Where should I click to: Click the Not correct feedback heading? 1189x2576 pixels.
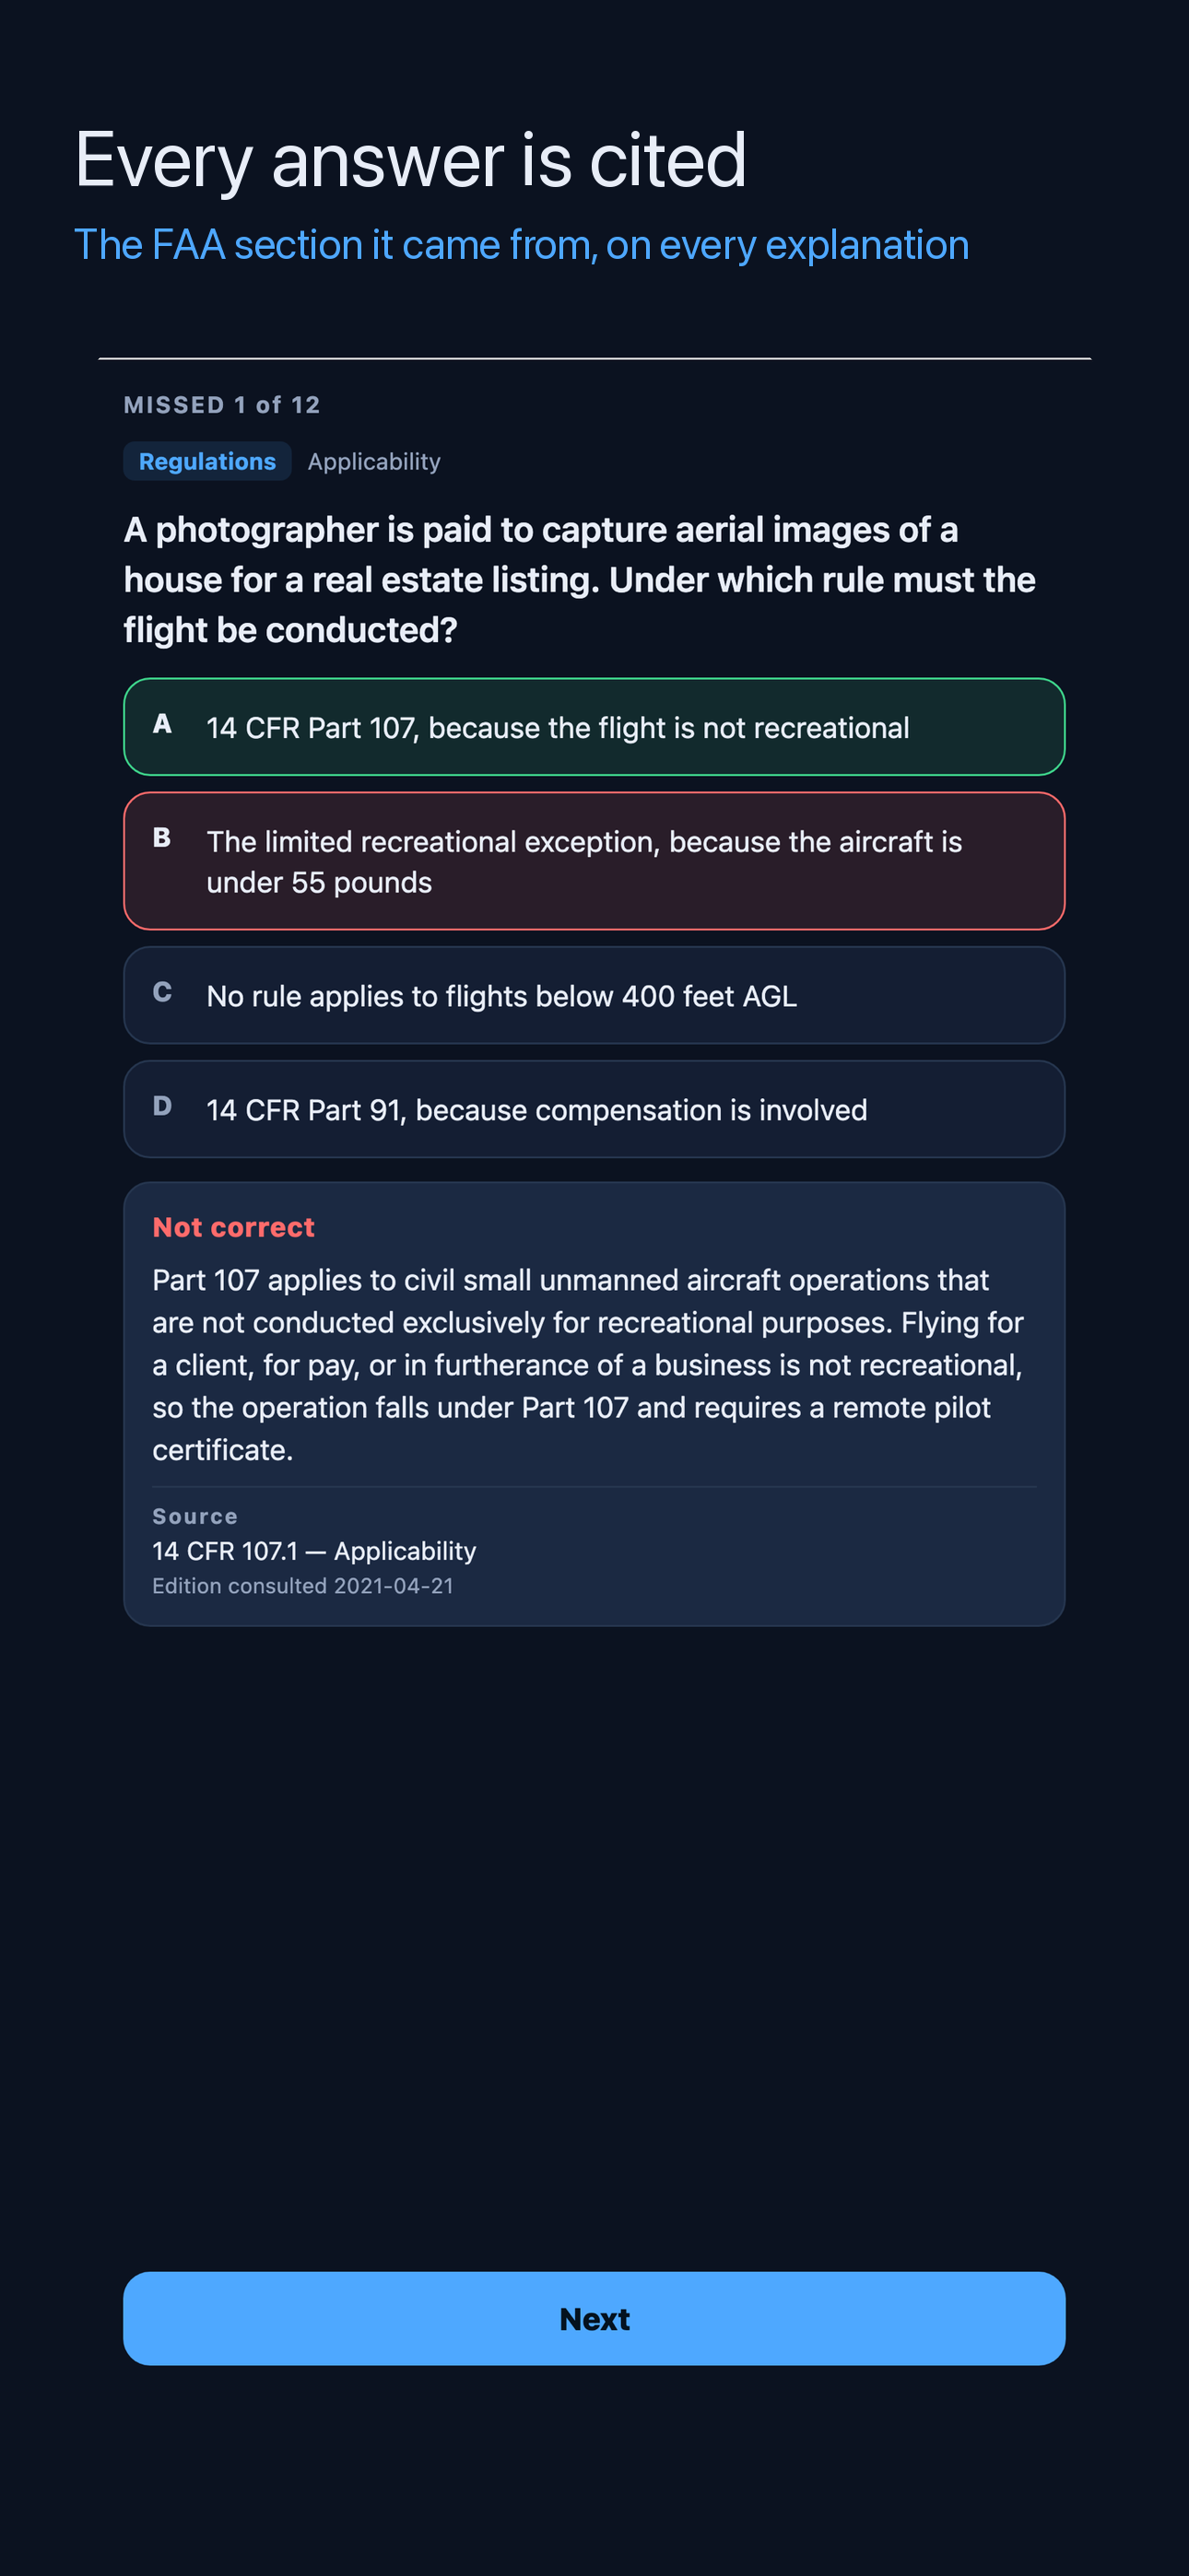[x=233, y=1227]
